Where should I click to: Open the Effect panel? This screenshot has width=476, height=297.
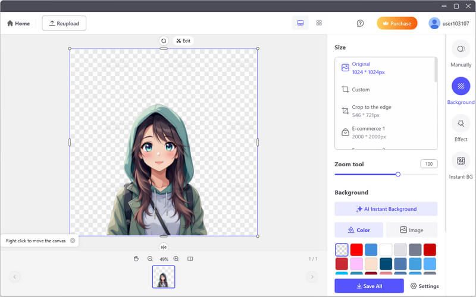(x=461, y=124)
